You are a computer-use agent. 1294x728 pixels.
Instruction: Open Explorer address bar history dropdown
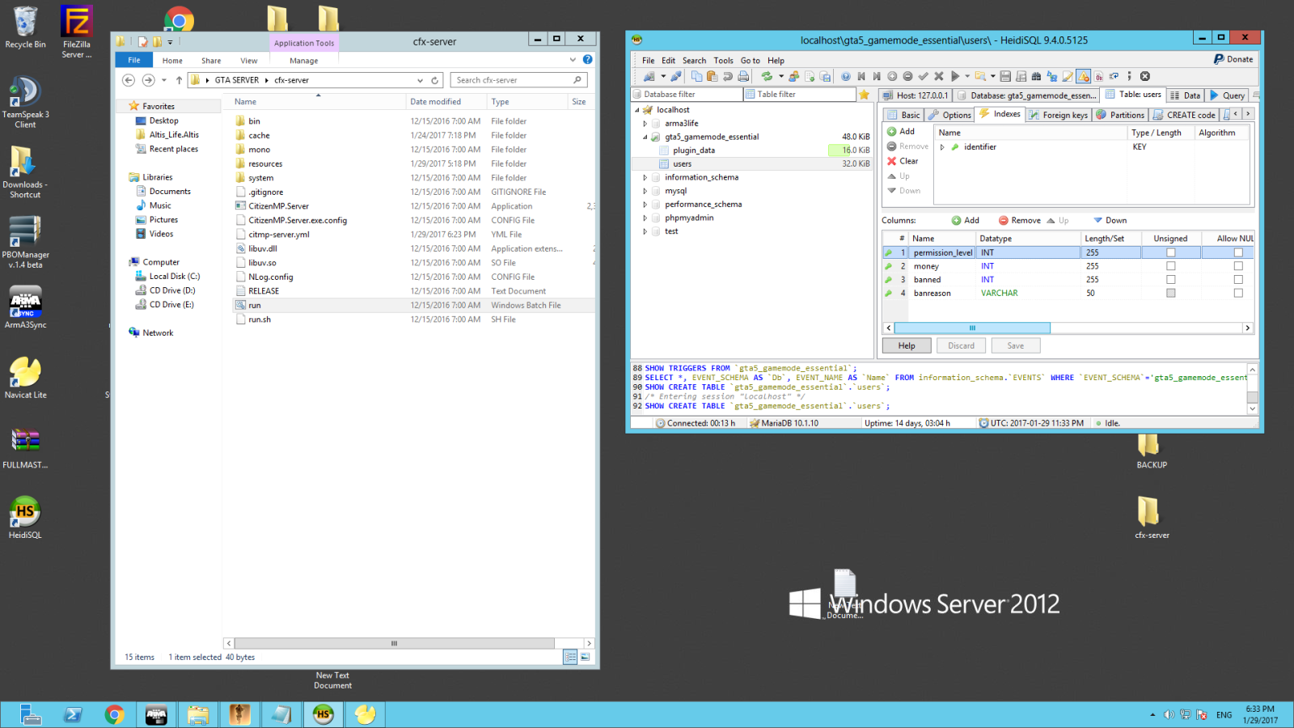[420, 80]
